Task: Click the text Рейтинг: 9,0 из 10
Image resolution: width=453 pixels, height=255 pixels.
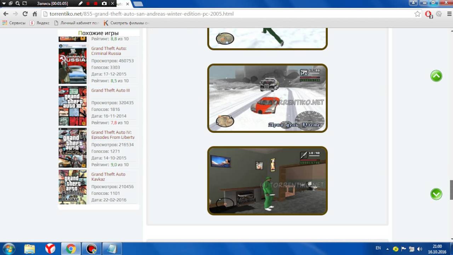Action: pos(110,165)
